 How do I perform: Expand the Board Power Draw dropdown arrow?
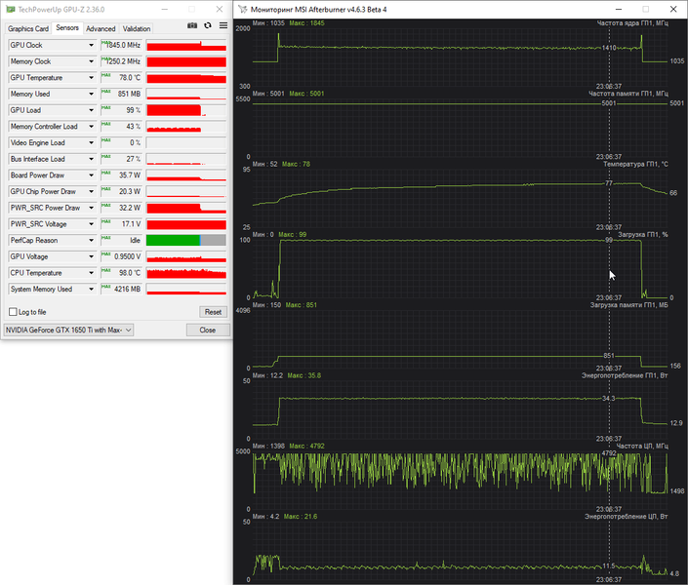tap(92, 175)
